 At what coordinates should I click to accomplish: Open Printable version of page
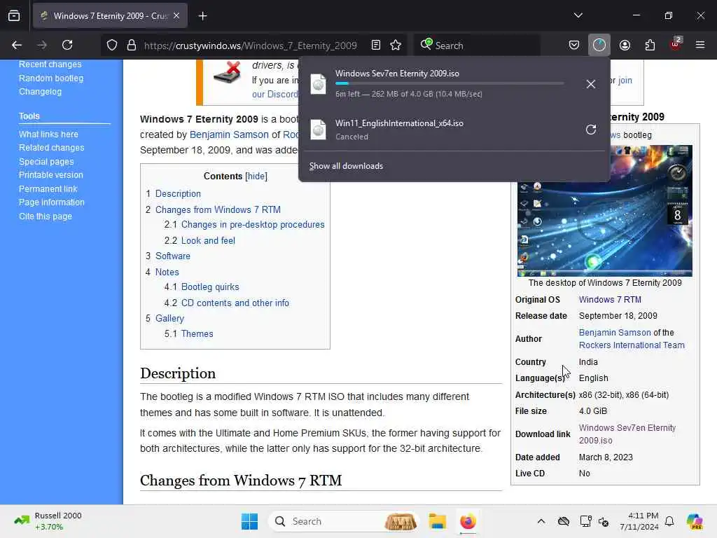50,175
